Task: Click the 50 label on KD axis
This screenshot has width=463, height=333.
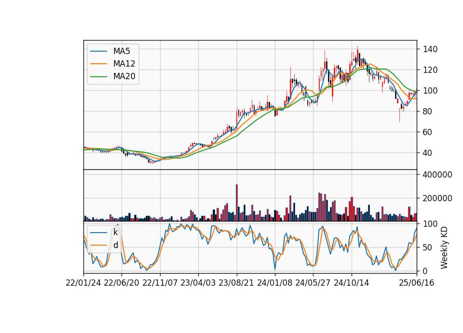Action: pos(428,247)
